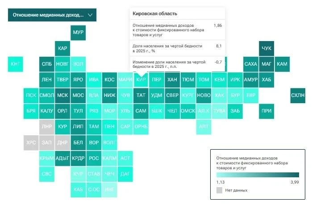The width and height of the screenshot is (312, 205).
Task: Select the ПРИ Primorye tile
Action: tap(266, 111)
